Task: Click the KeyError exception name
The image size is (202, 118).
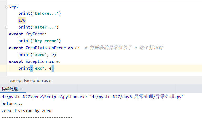Action: 35,34
